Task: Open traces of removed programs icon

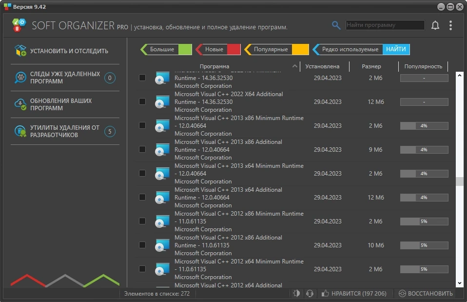Action: coord(20,78)
